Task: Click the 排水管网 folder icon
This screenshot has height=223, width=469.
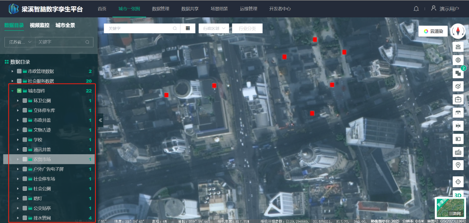Action: (x=30, y=218)
